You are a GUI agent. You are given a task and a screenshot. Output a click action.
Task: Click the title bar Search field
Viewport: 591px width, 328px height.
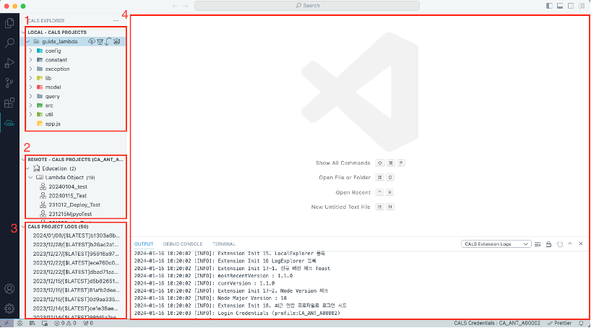tap(307, 6)
